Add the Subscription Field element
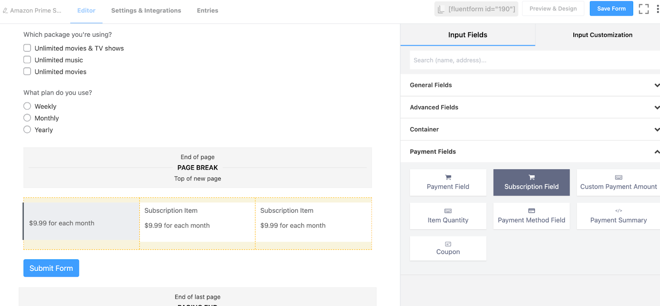 [x=531, y=182]
